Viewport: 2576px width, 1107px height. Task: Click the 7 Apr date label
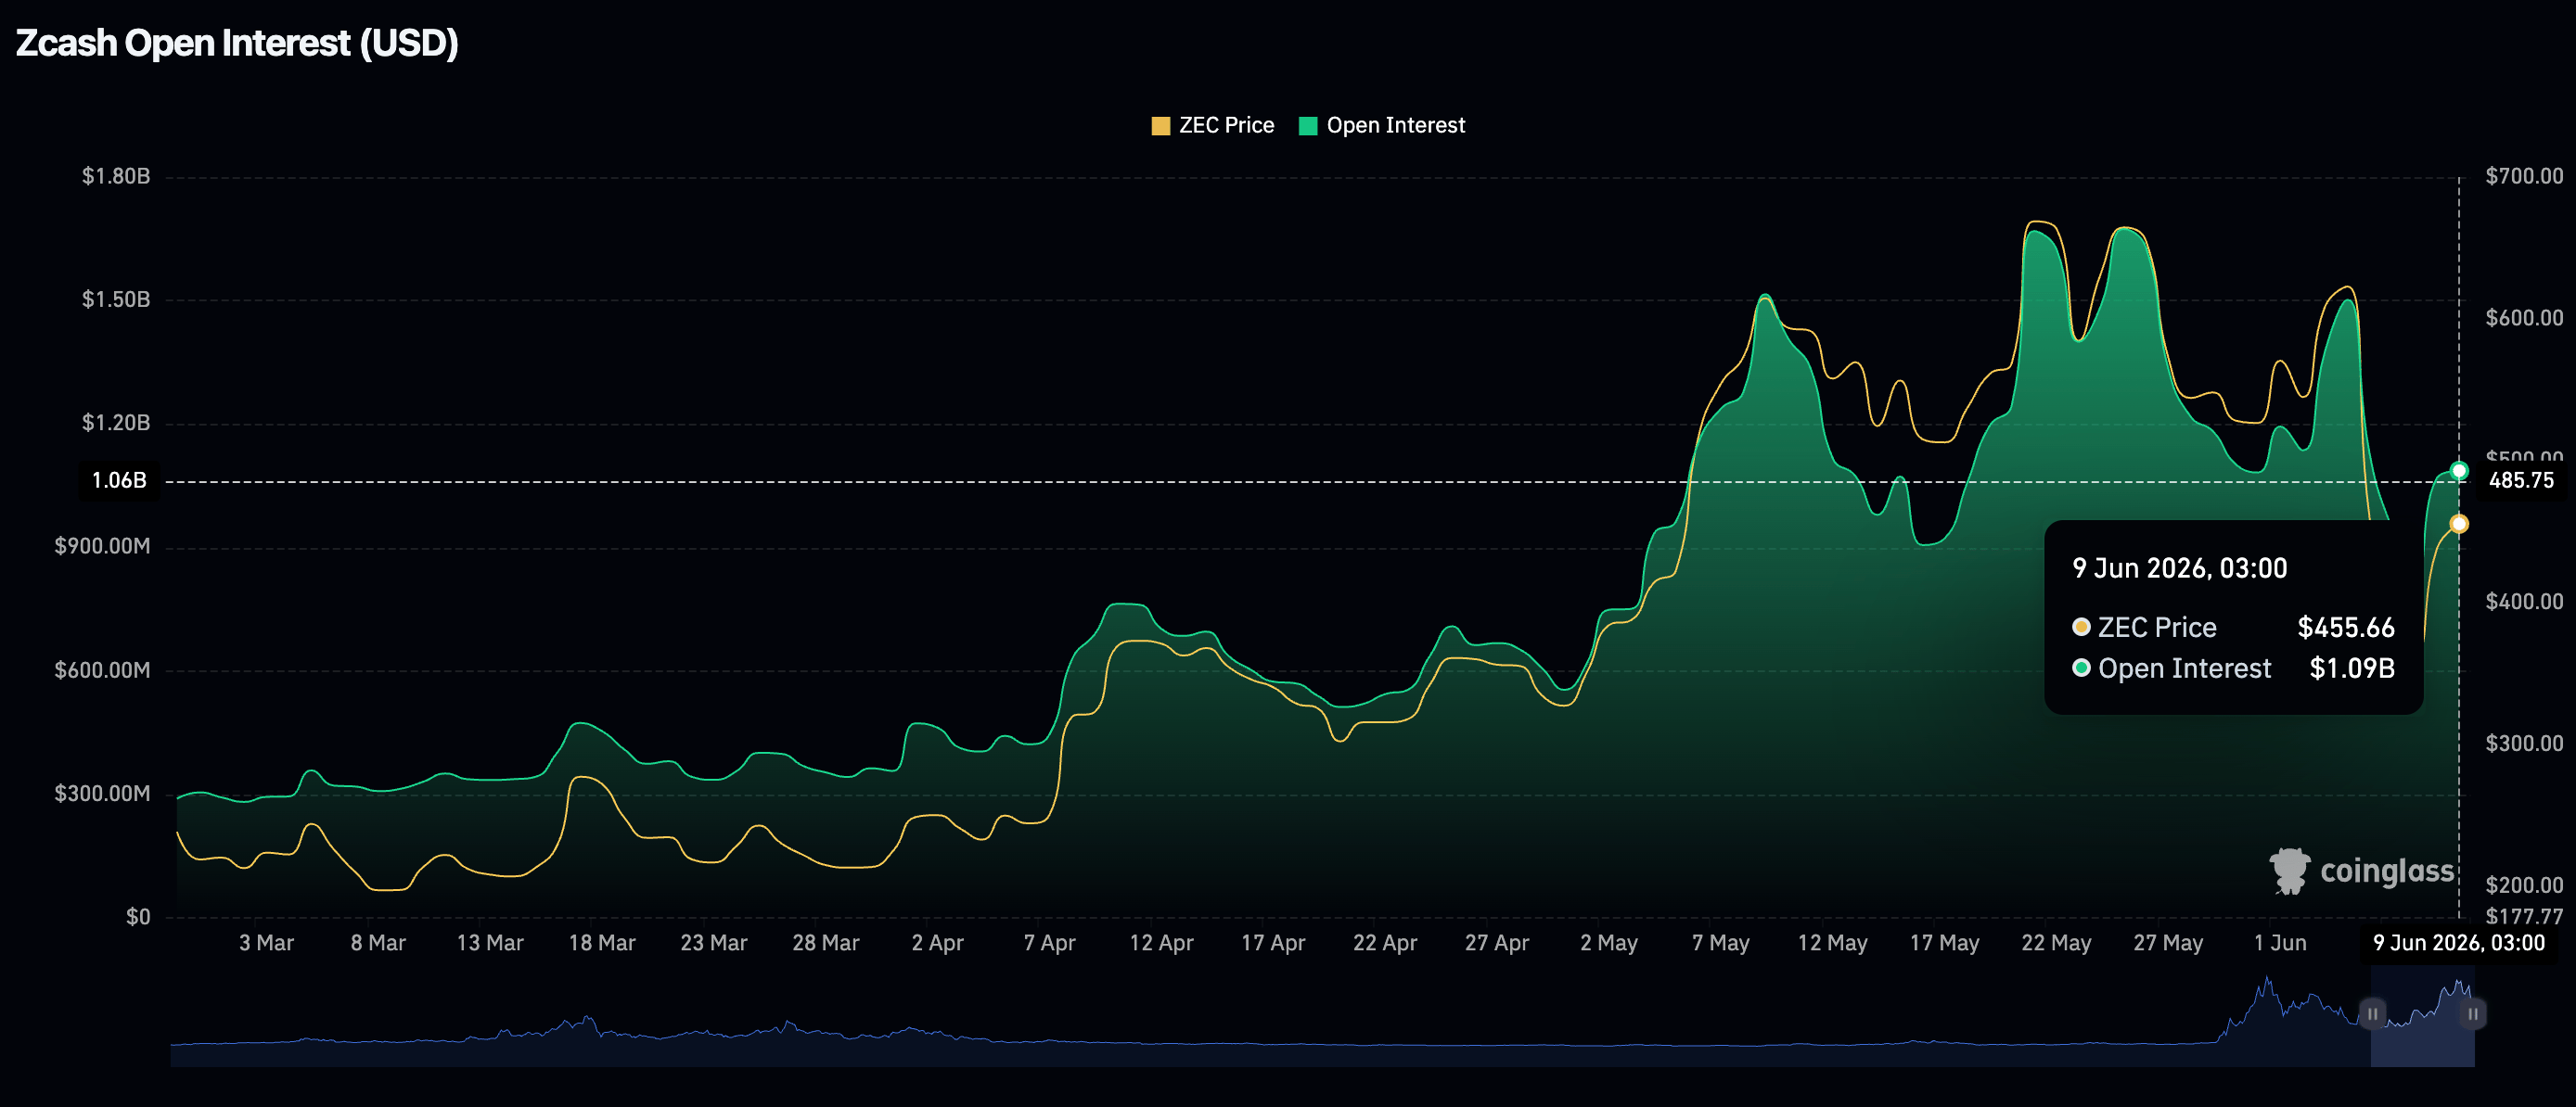click(x=1049, y=943)
